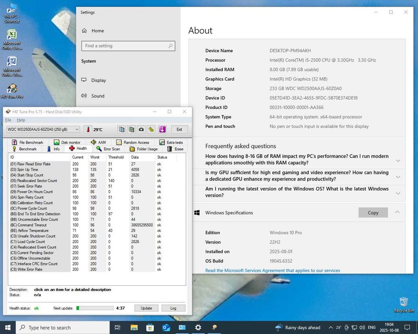
Task: Click the Threshold column header
Action: [118, 157]
